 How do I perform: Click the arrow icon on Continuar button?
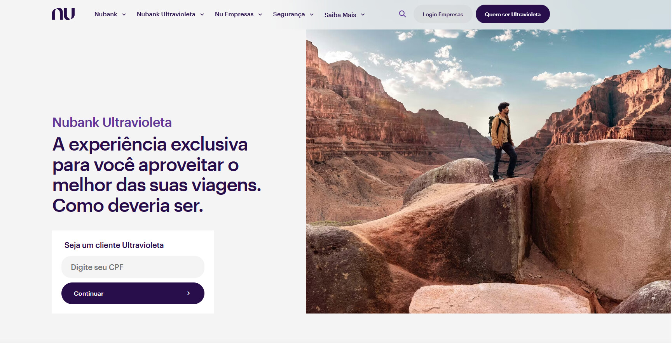[189, 293]
